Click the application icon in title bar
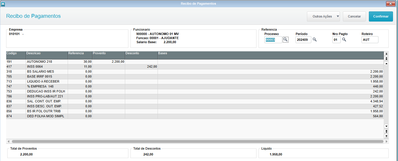Image resolution: width=398 pixels, height=161 pixels. [3, 4]
